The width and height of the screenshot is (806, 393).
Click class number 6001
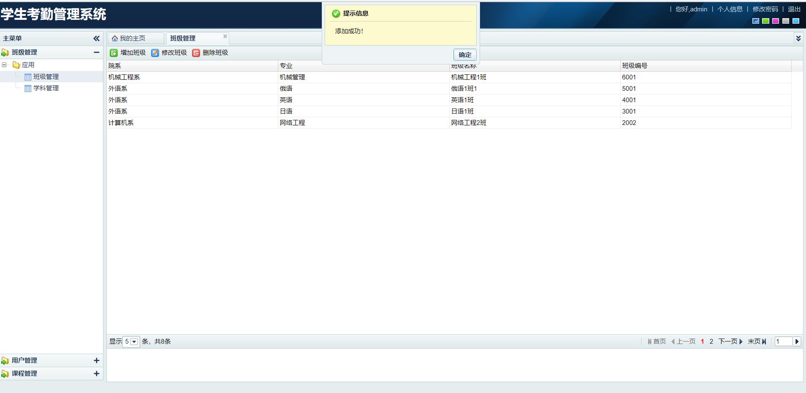click(629, 77)
